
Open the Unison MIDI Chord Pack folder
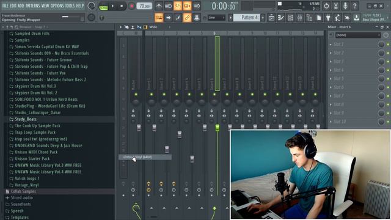(x=36, y=152)
